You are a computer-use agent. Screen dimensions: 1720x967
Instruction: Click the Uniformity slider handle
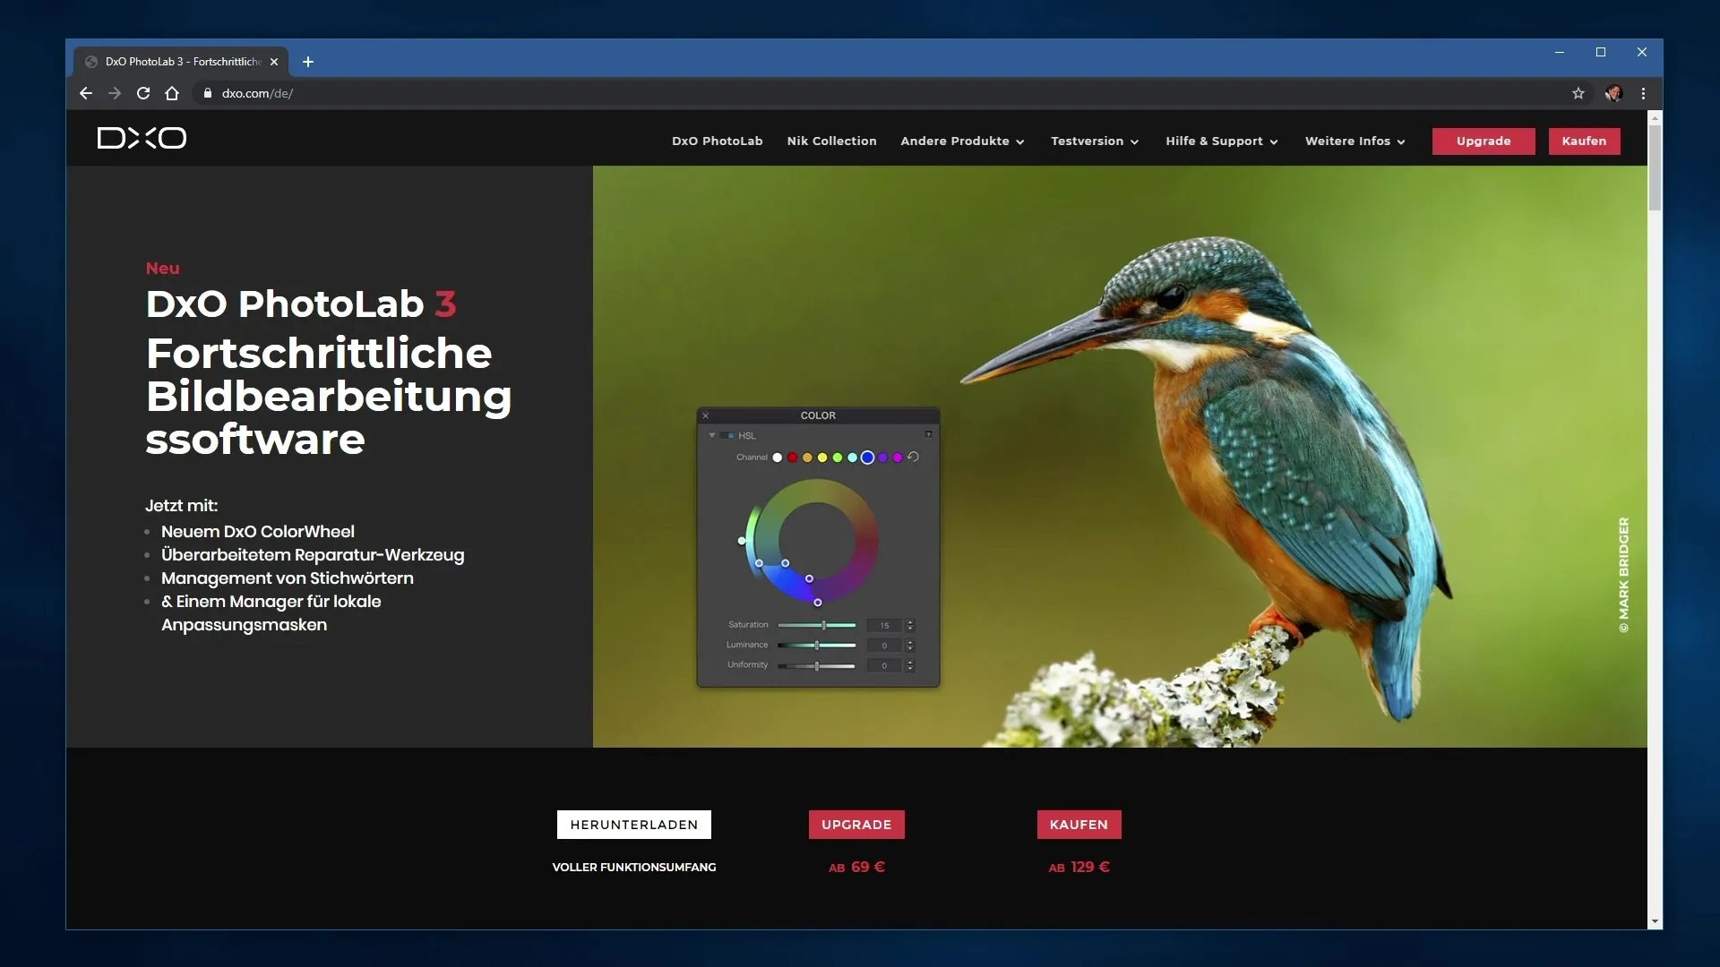tap(817, 665)
